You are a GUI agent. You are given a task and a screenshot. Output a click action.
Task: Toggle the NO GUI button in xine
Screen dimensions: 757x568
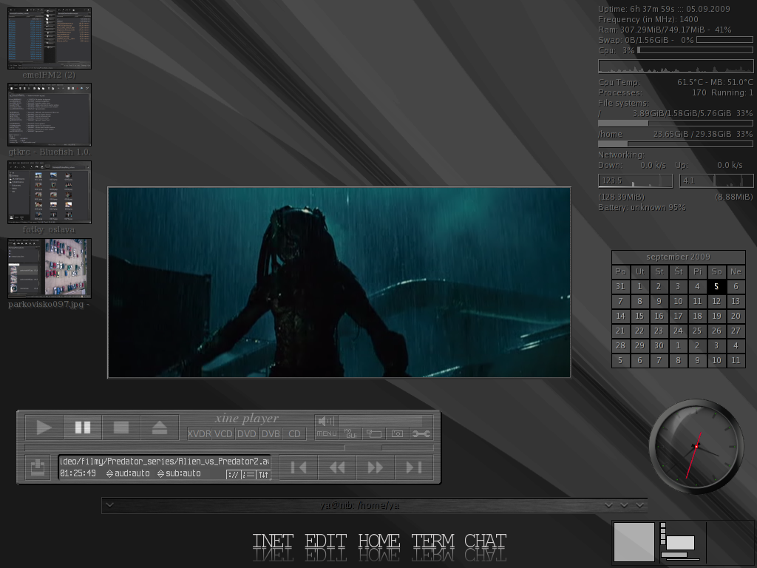point(350,433)
